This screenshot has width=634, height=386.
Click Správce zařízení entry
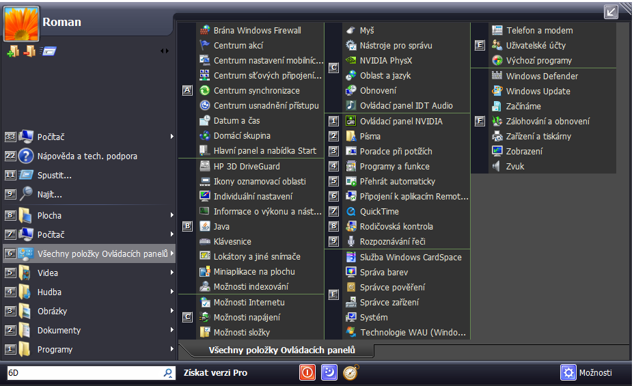tap(406, 303)
